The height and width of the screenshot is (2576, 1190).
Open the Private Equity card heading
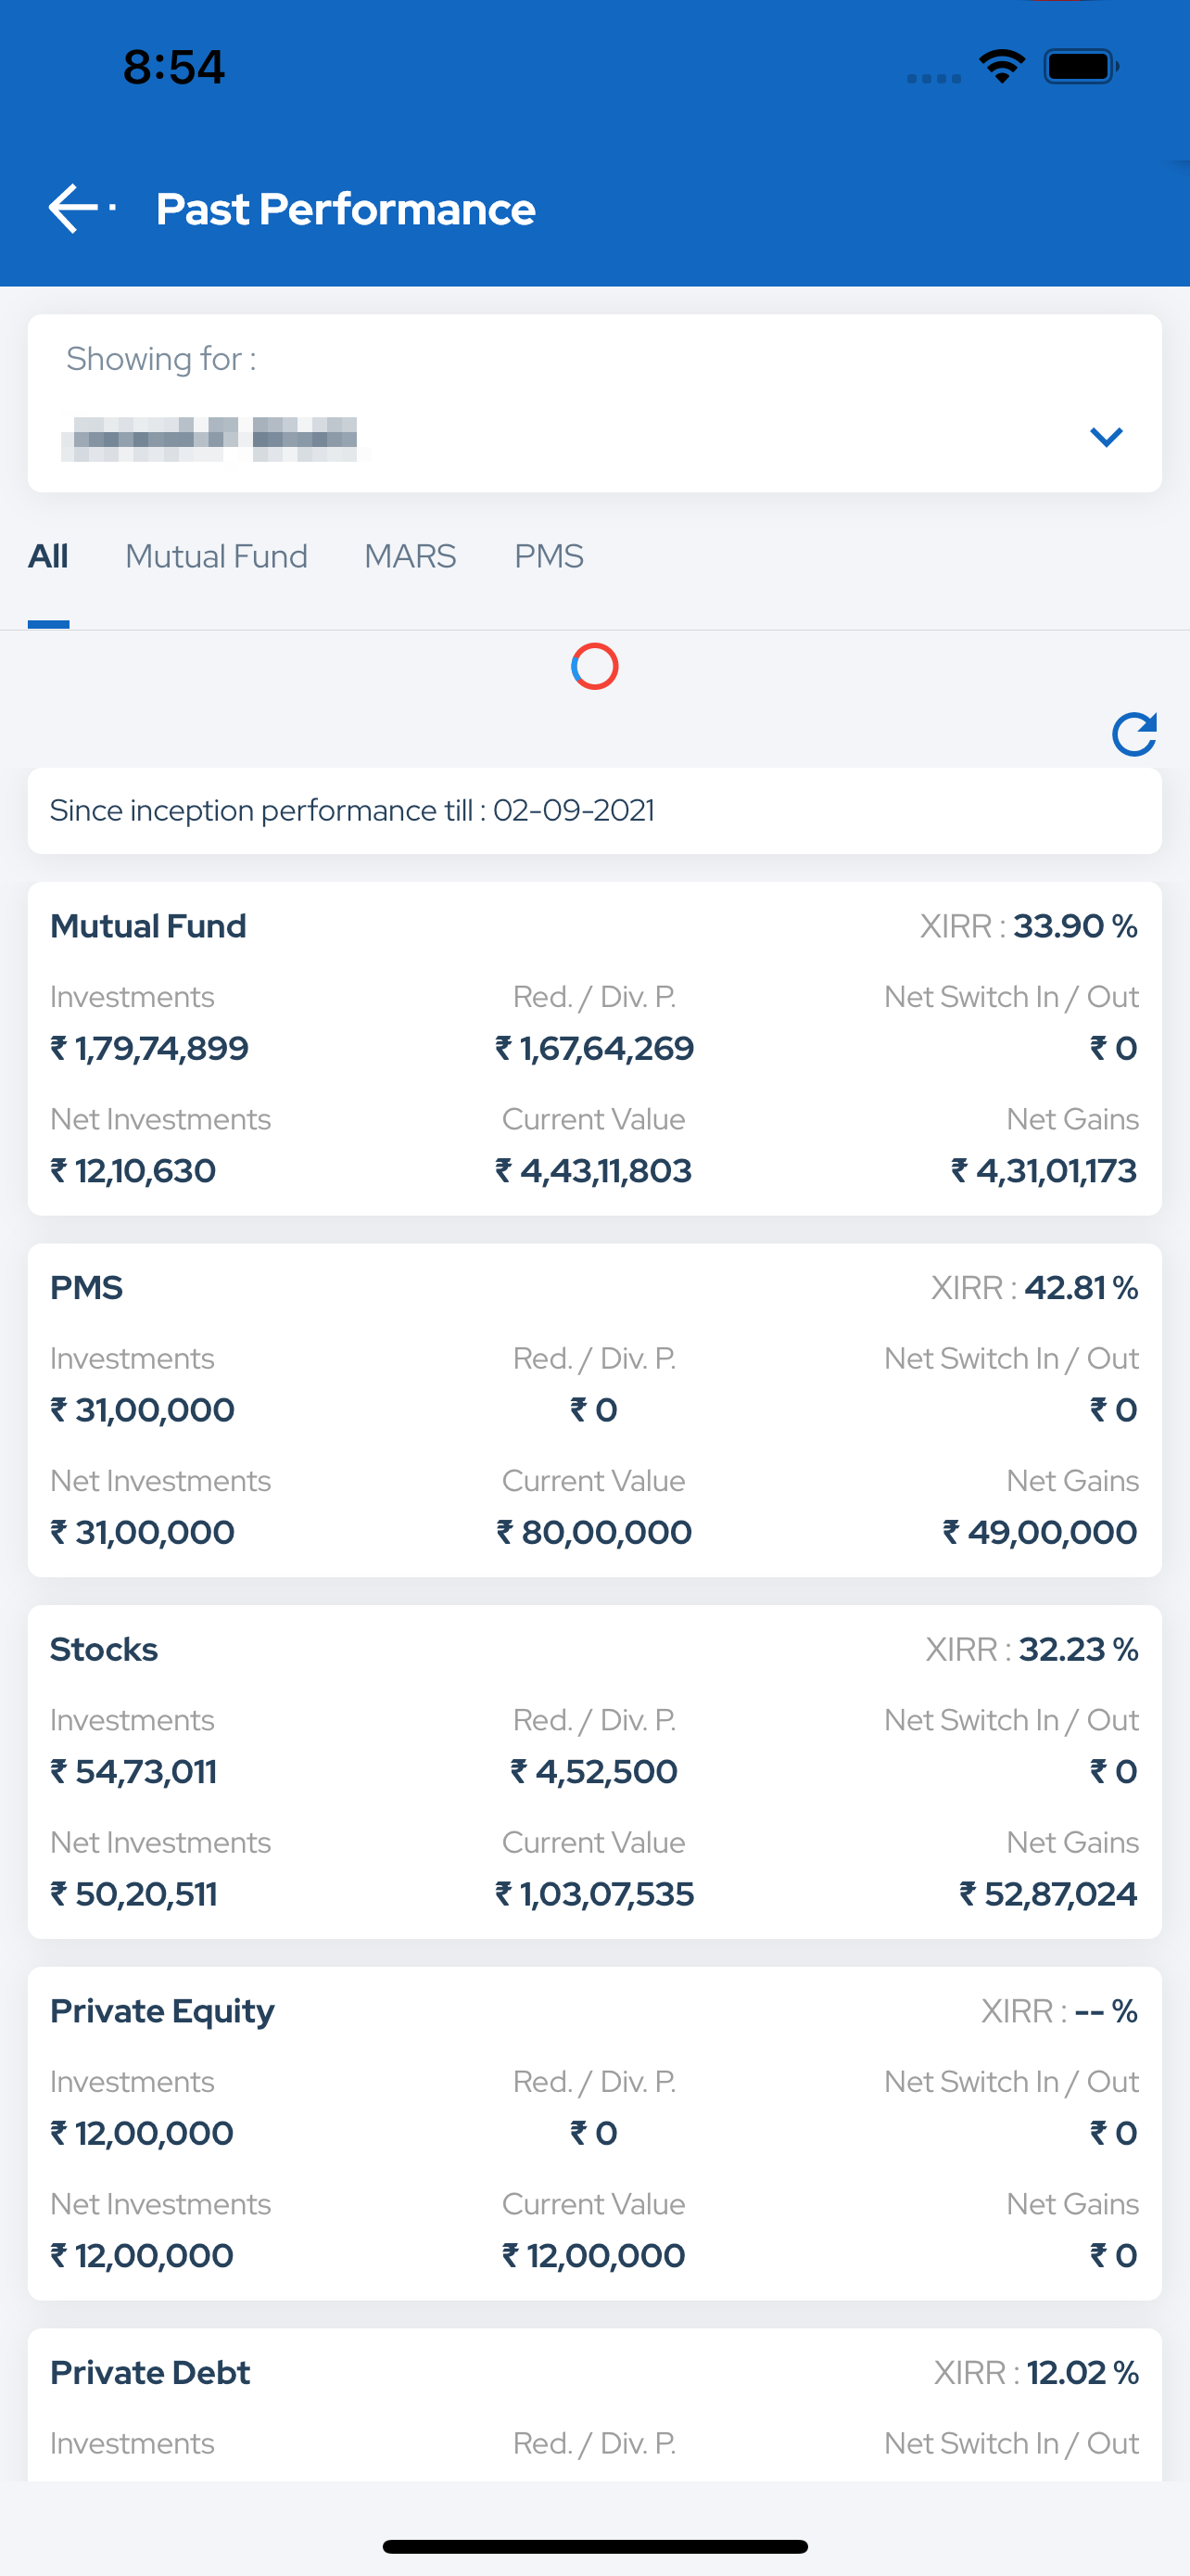[x=162, y=2011]
